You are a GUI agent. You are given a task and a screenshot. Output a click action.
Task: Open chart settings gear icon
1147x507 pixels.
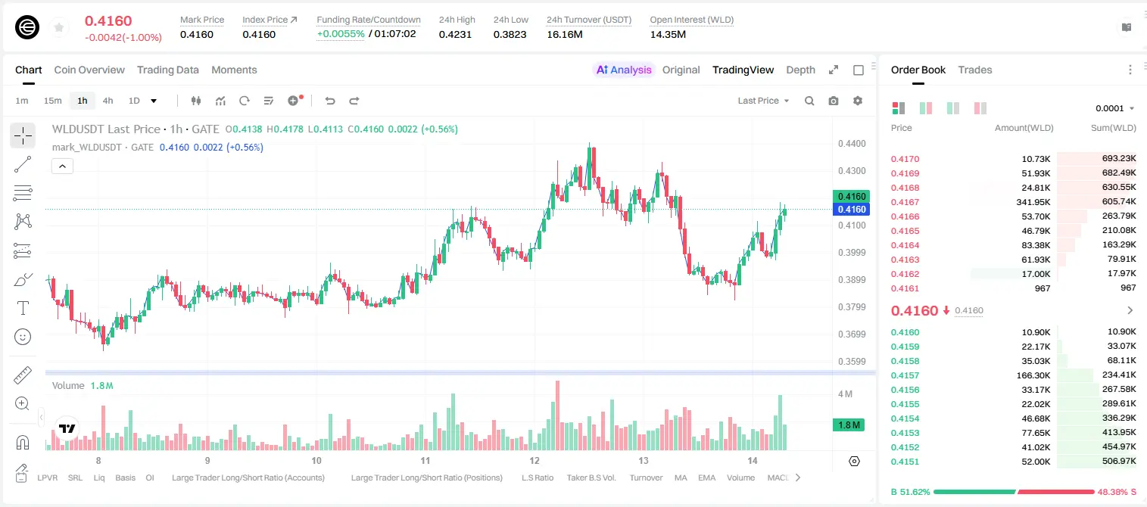click(x=858, y=101)
